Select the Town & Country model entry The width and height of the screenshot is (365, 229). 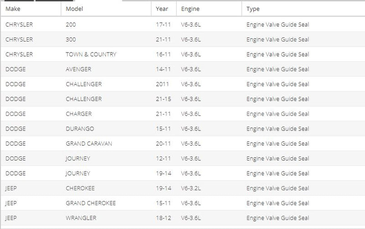click(91, 54)
